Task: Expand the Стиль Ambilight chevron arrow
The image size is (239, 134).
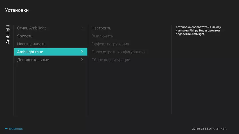Action: [x=82, y=28]
